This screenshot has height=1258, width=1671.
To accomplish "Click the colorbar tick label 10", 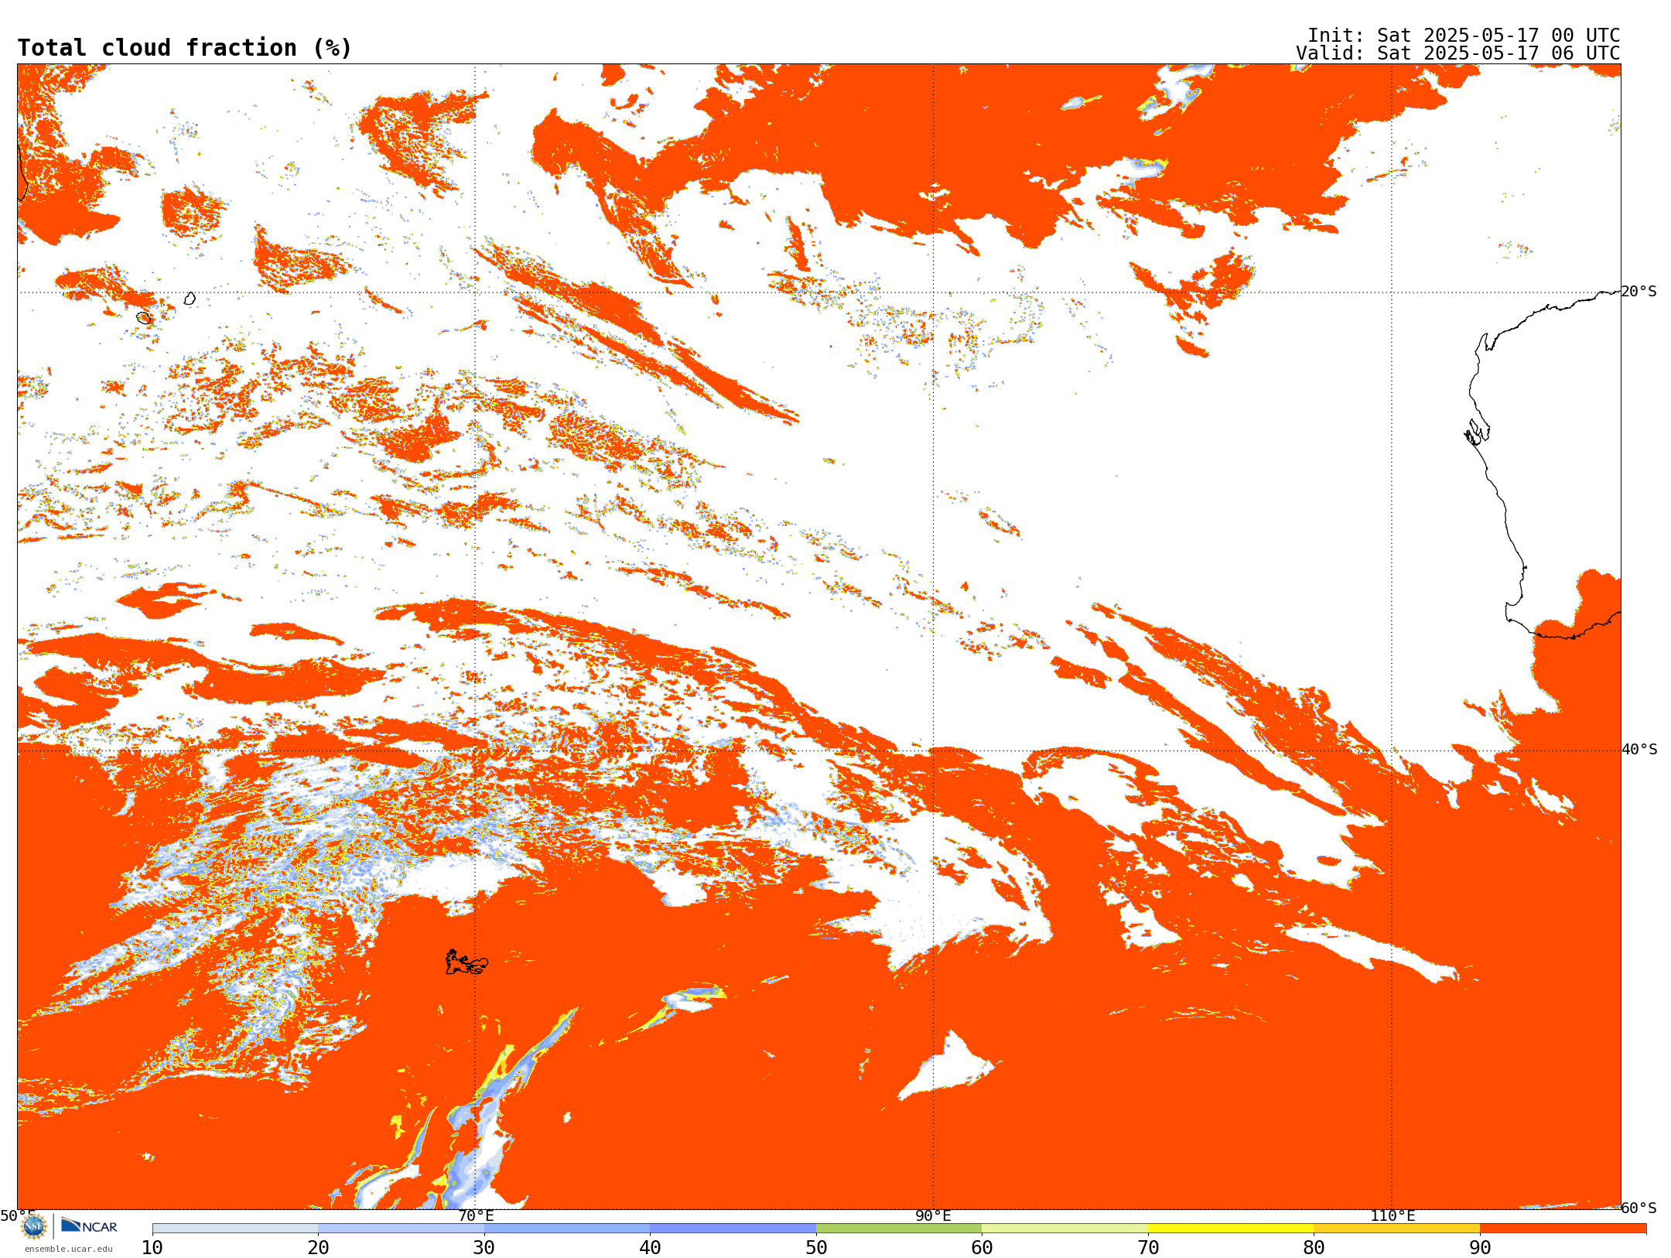I will (152, 1248).
